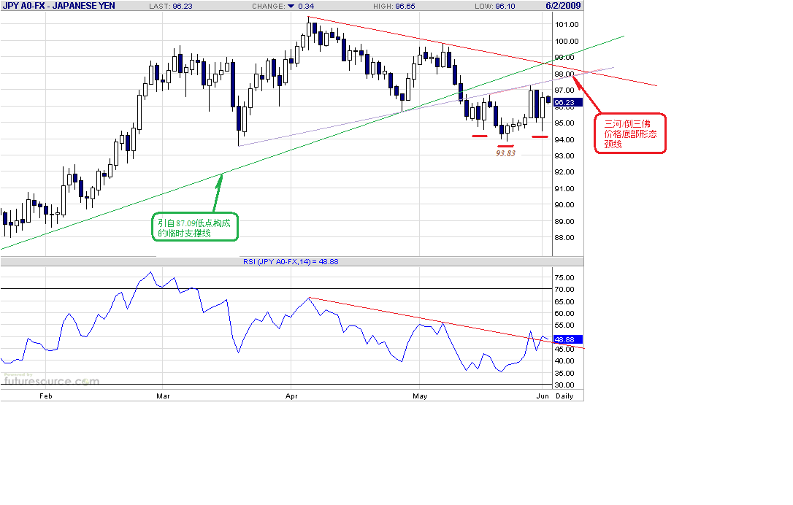This screenshot has height=505, width=793.
Task: Click the May month label
Action: tap(420, 396)
